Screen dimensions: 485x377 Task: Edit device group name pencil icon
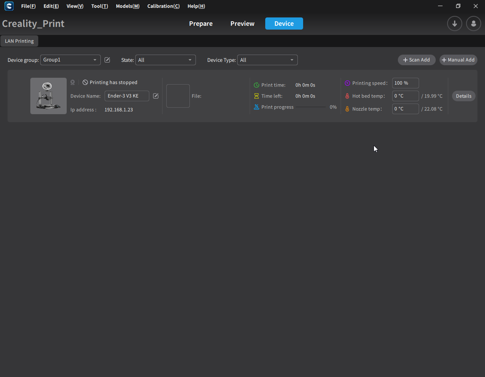click(107, 60)
